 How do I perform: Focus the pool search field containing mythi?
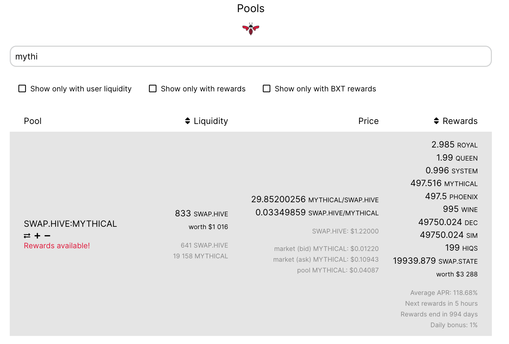(x=251, y=56)
